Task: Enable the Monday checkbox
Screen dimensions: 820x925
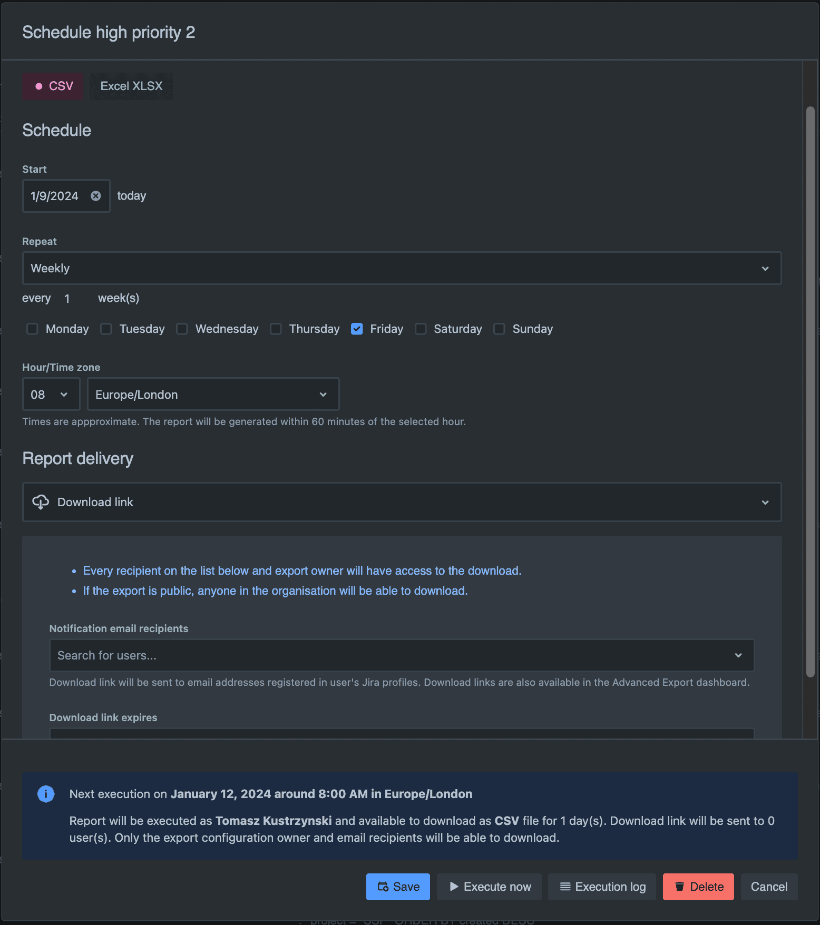Action: (32, 329)
